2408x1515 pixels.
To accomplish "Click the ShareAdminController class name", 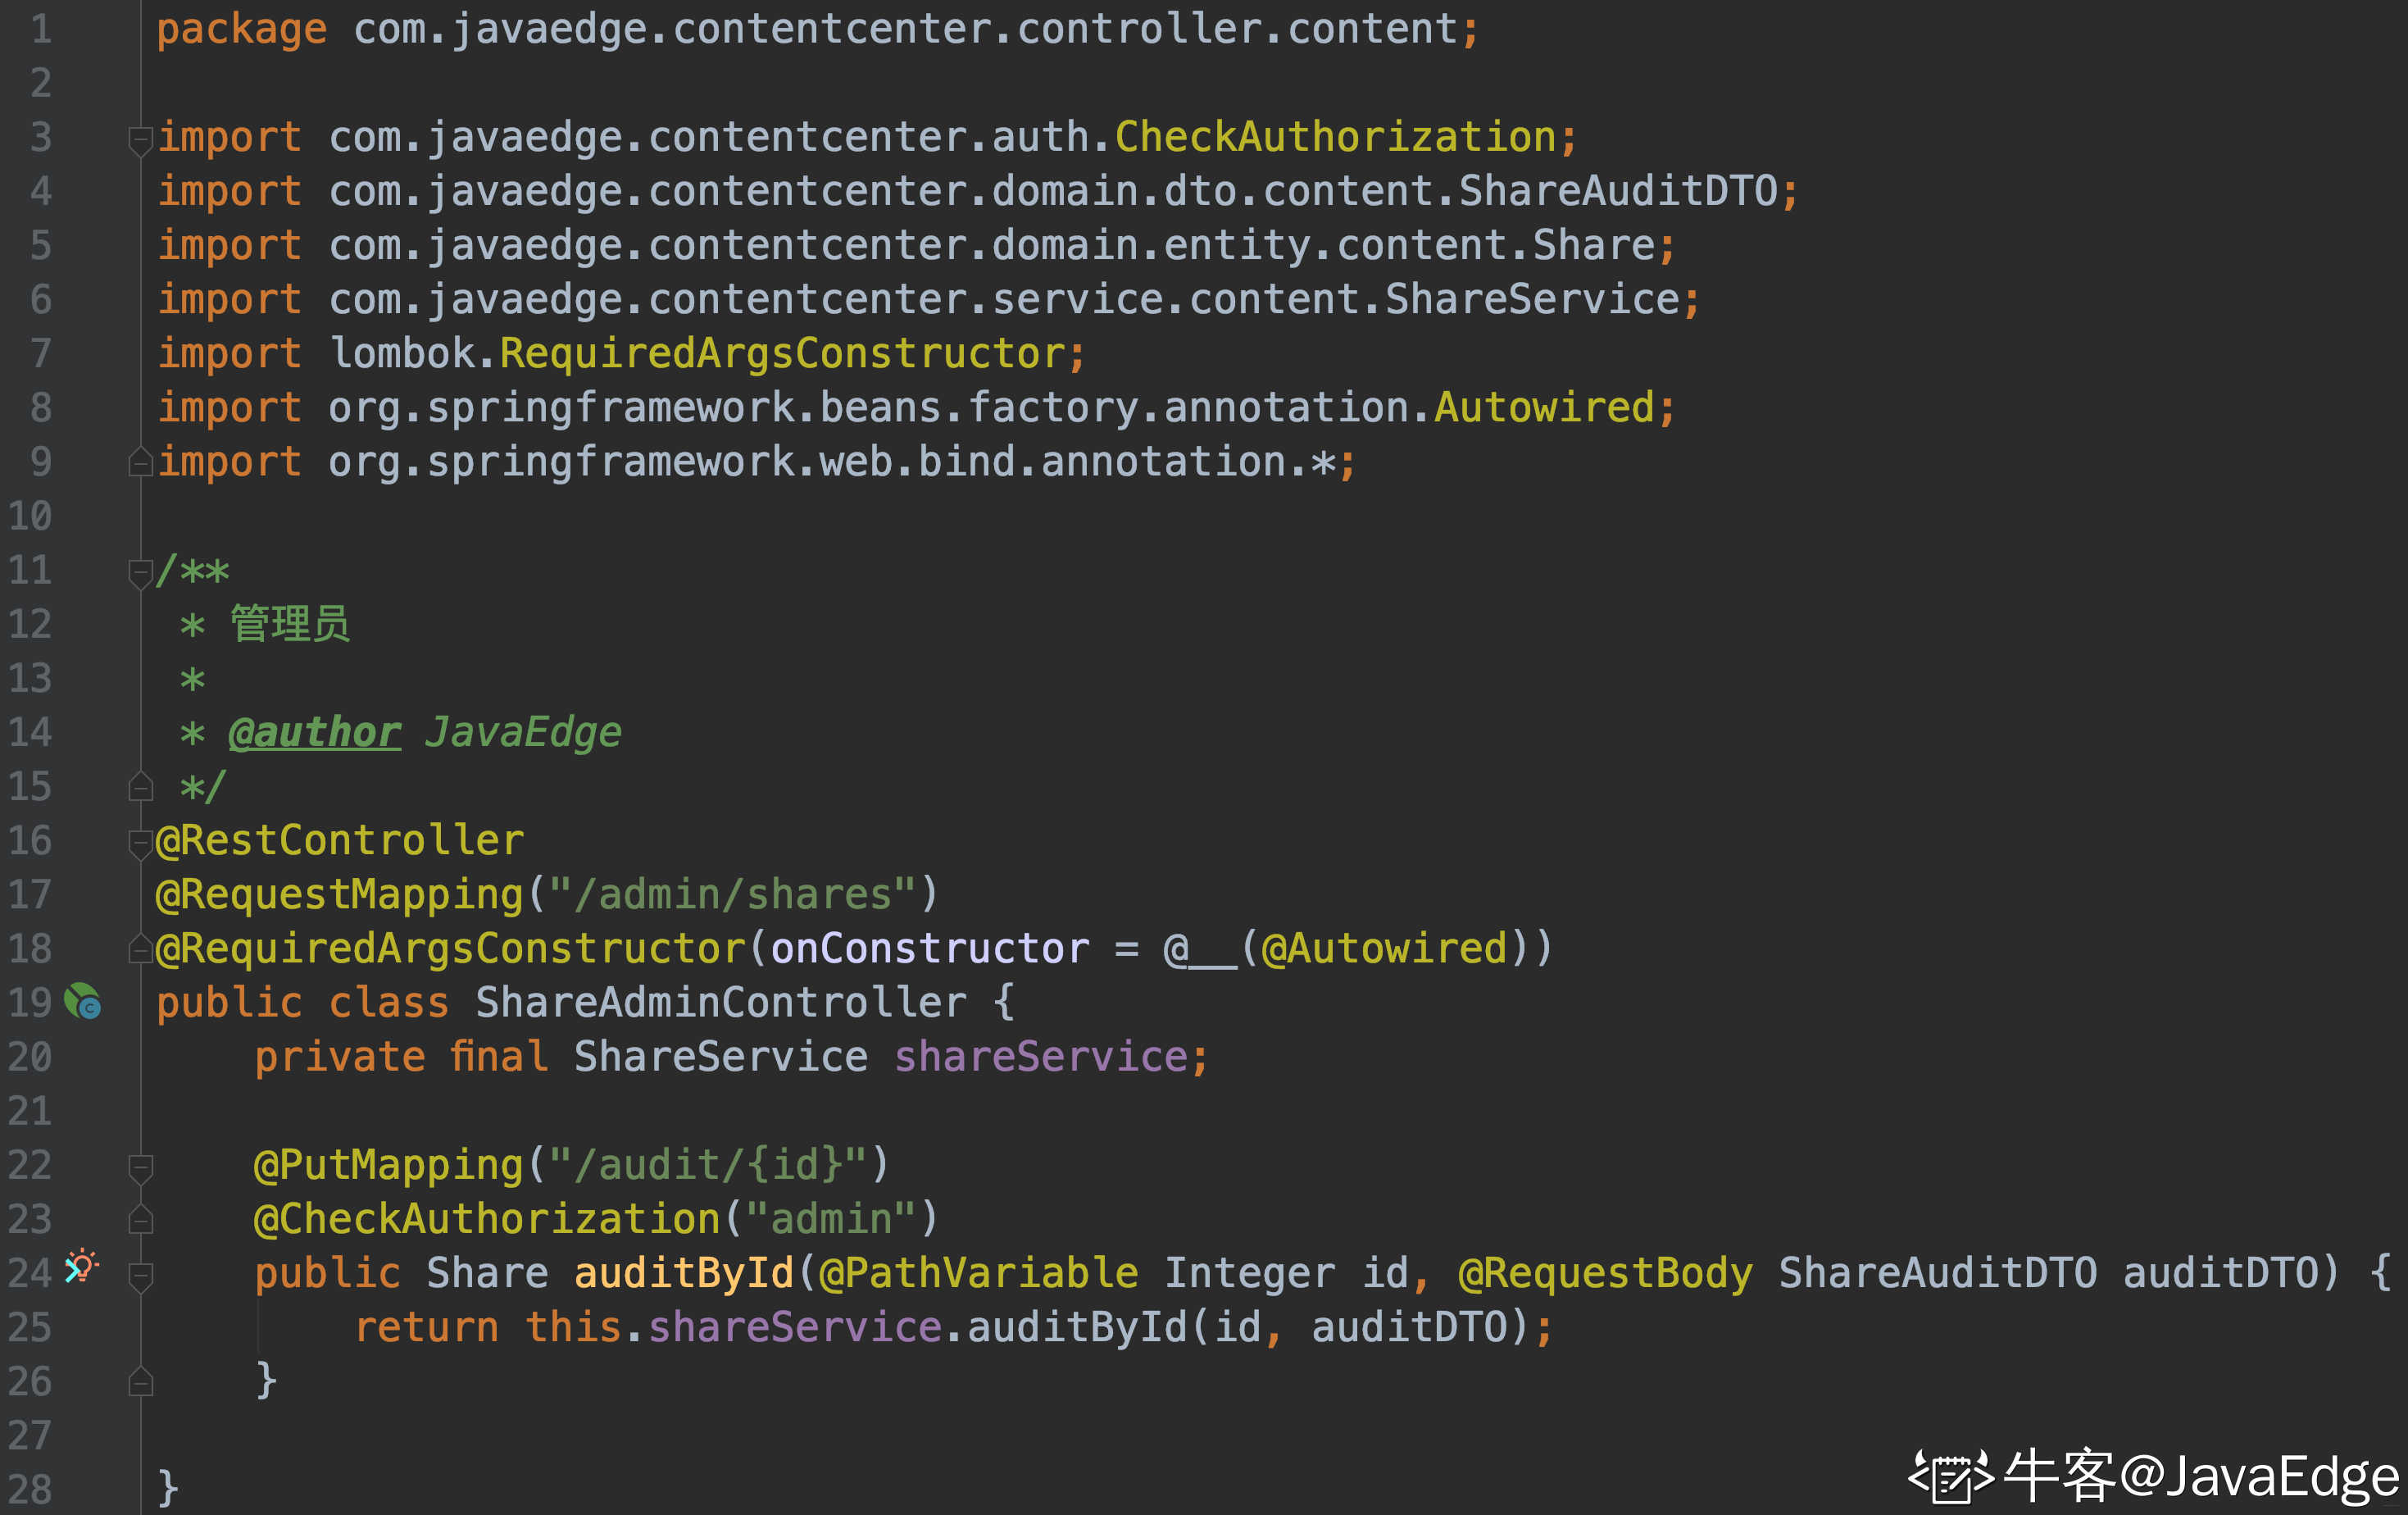I will pos(720,1003).
